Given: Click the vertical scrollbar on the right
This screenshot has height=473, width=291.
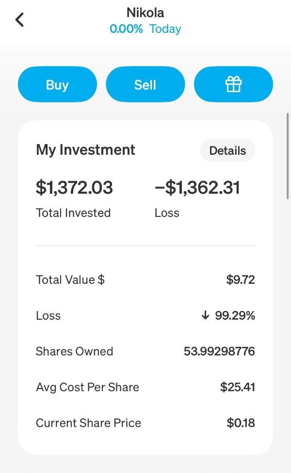Looking at the screenshot, I should 288,155.
